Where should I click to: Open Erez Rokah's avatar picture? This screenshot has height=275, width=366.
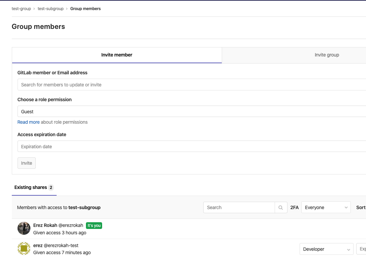click(x=24, y=228)
